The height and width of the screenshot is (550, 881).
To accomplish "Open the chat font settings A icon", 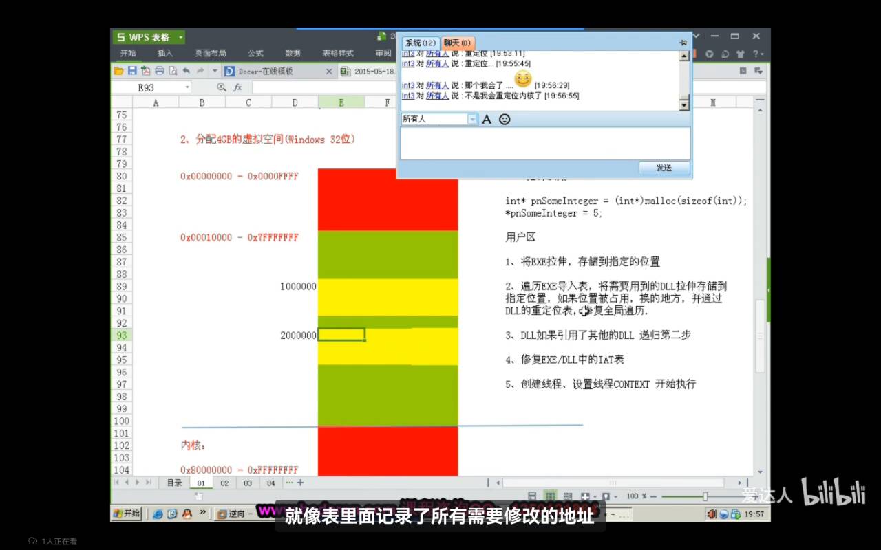I will (x=487, y=120).
